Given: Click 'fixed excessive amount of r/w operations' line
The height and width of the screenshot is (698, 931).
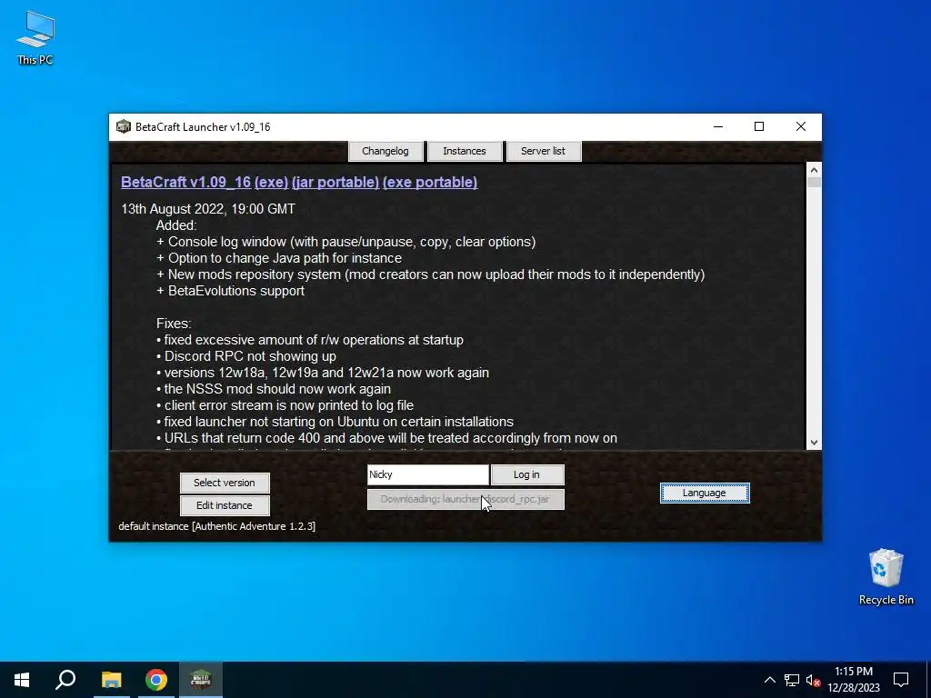Looking at the screenshot, I should pos(310,340).
